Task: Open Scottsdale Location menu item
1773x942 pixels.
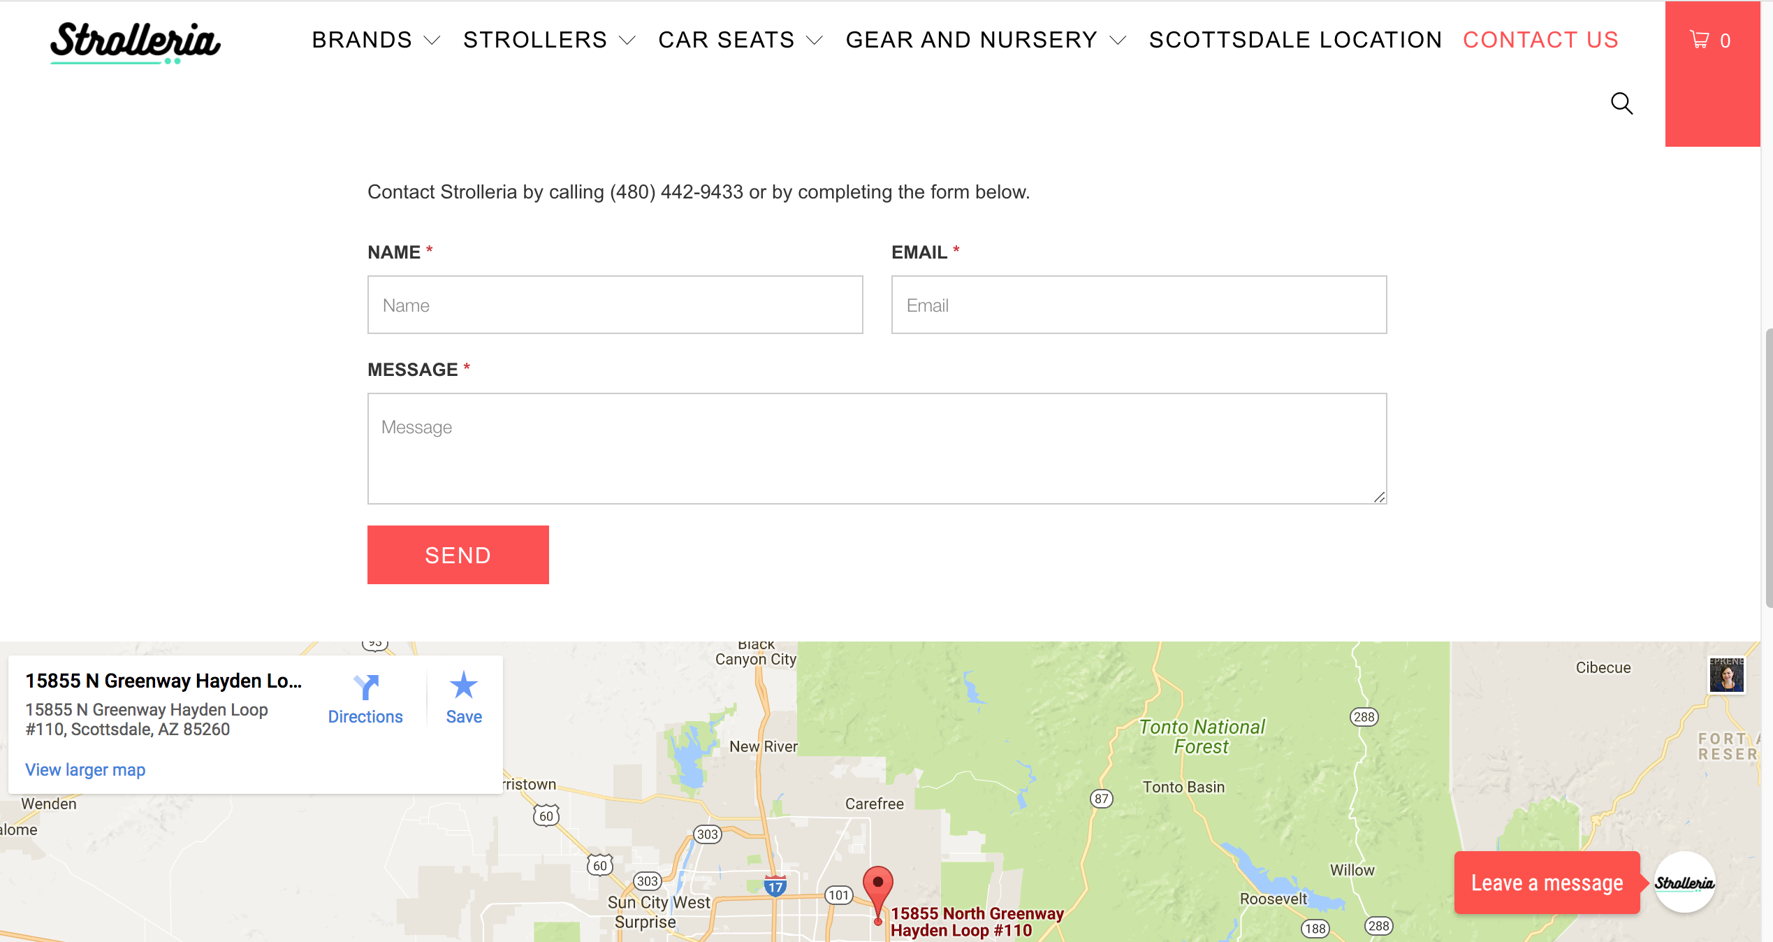Action: coord(1295,40)
